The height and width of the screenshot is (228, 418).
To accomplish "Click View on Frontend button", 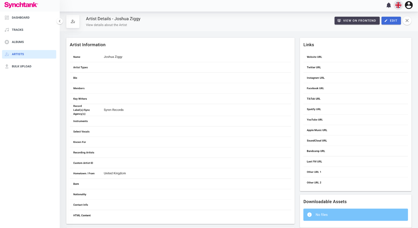I will point(357,21).
